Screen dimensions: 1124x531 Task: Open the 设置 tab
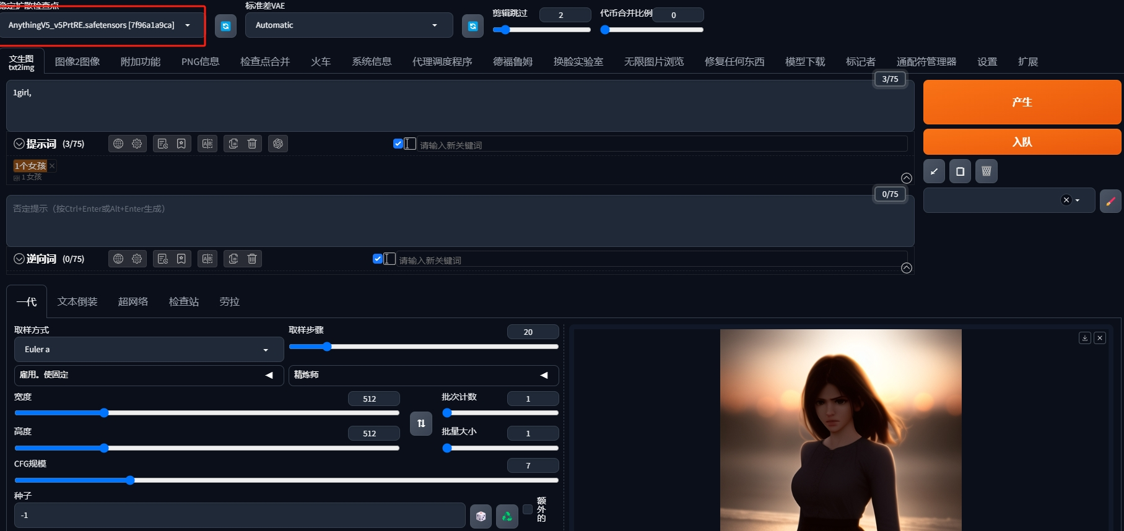coord(987,62)
